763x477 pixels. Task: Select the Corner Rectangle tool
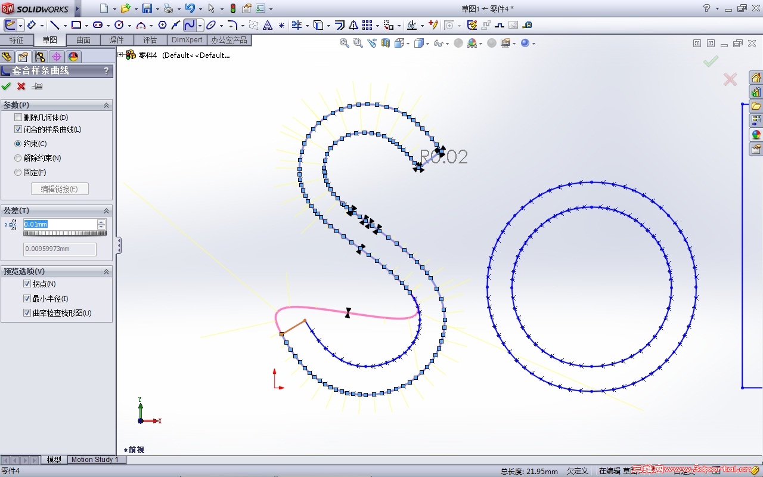(x=76, y=25)
